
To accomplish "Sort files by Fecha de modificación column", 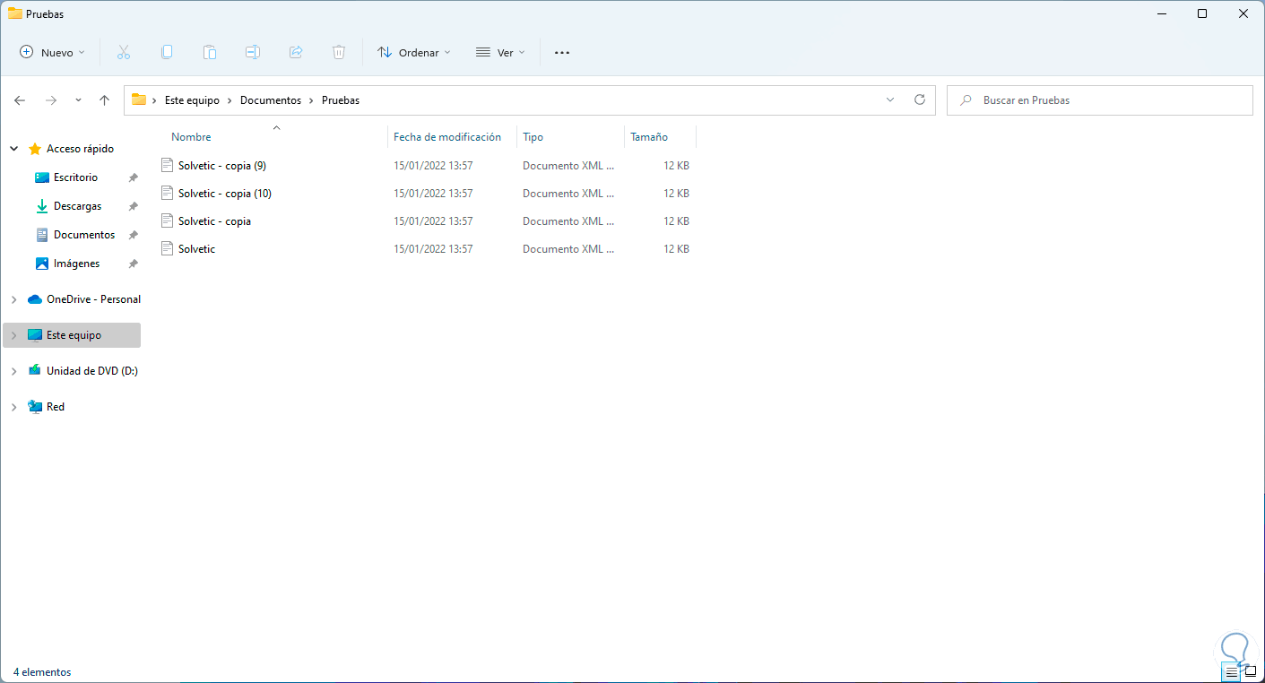I will (446, 137).
